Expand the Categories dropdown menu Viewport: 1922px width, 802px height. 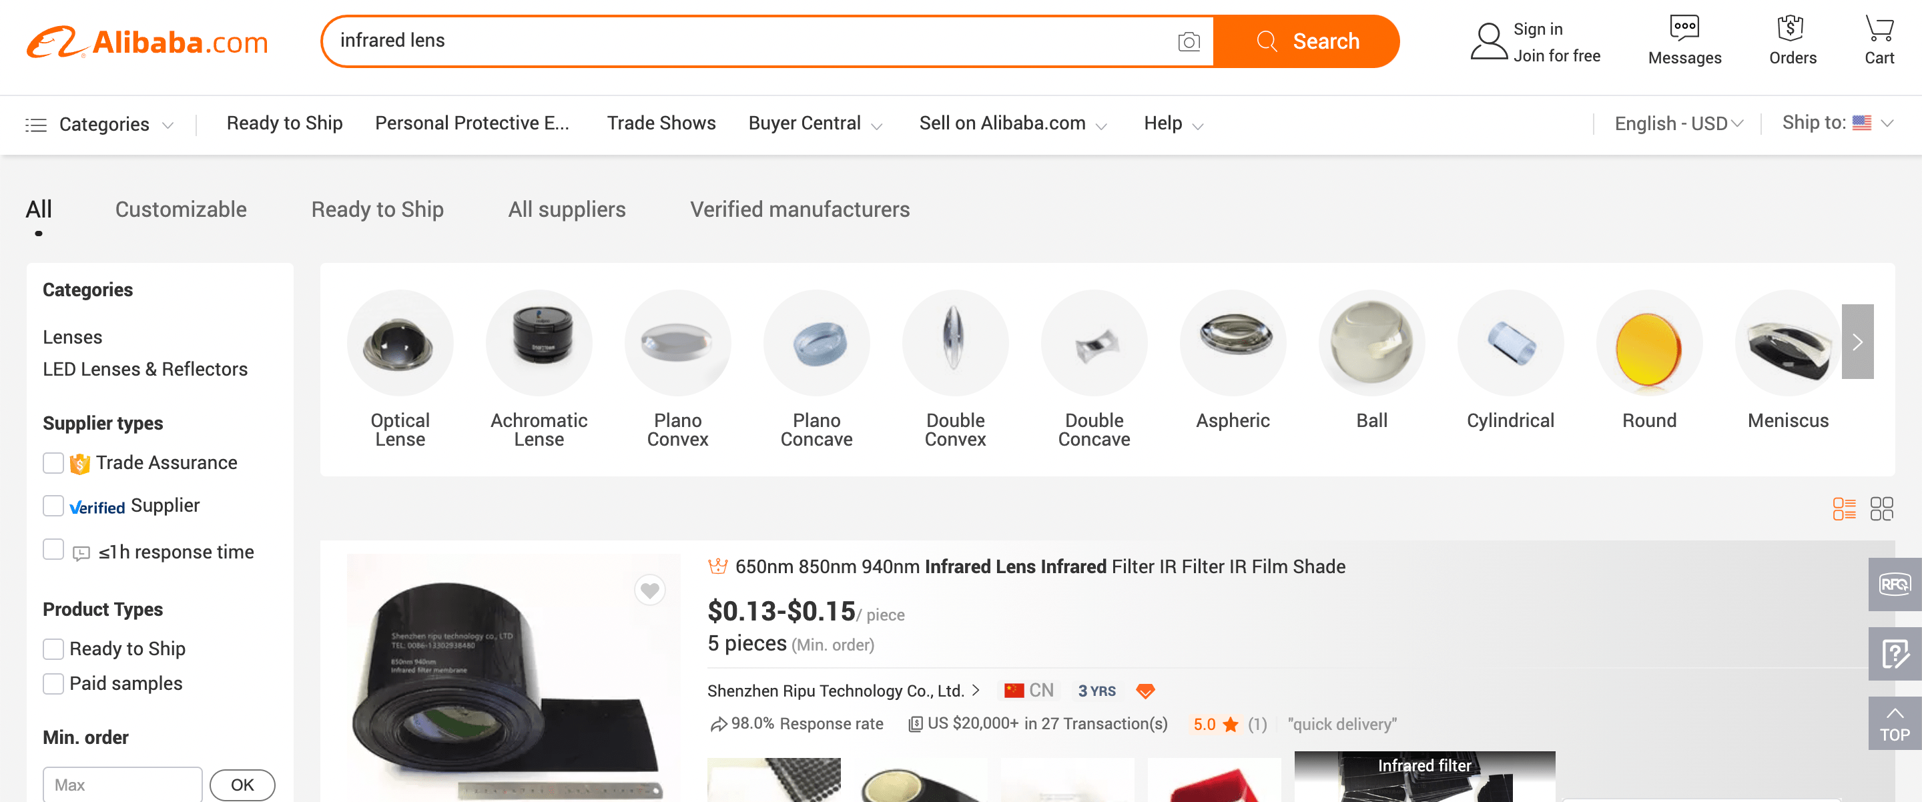pyautogui.click(x=100, y=124)
